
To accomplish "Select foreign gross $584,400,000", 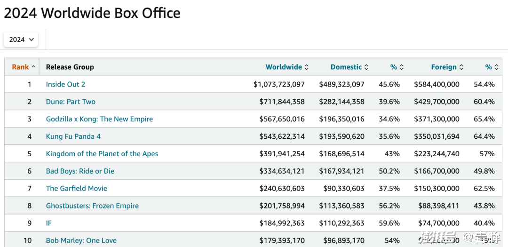I will point(437,84).
